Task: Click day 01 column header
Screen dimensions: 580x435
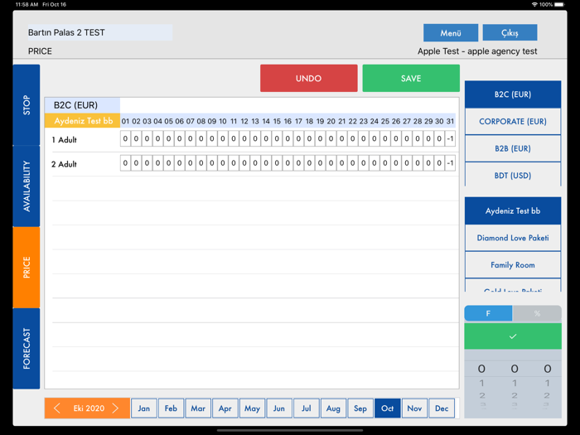Action: click(125, 121)
